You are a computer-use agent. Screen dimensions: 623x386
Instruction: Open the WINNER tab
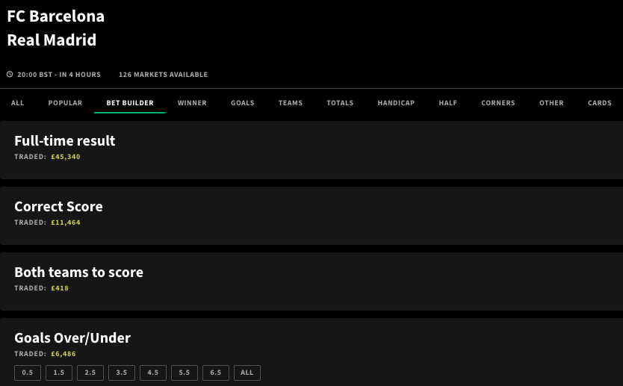[x=192, y=103]
